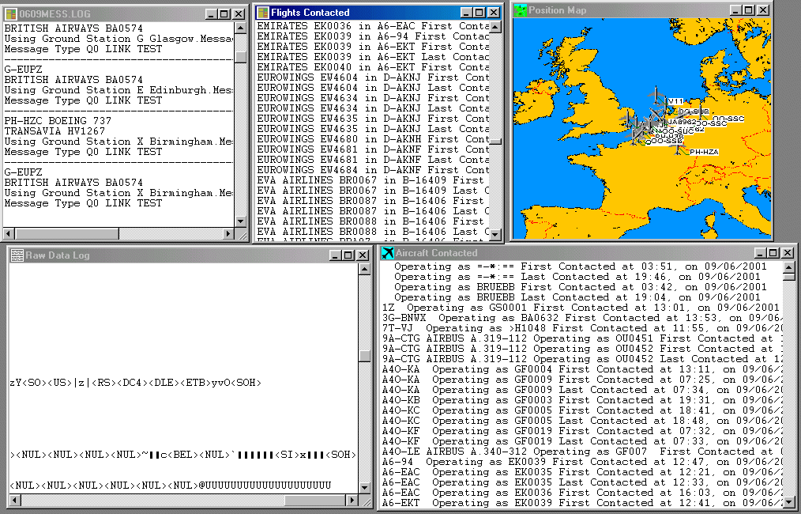This screenshot has height=514, width=801.
Task: Close the Flights Contacted window
Action: (x=494, y=13)
